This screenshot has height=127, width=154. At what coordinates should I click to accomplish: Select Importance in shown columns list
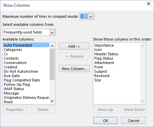pyautogui.click(x=117, y=45)
